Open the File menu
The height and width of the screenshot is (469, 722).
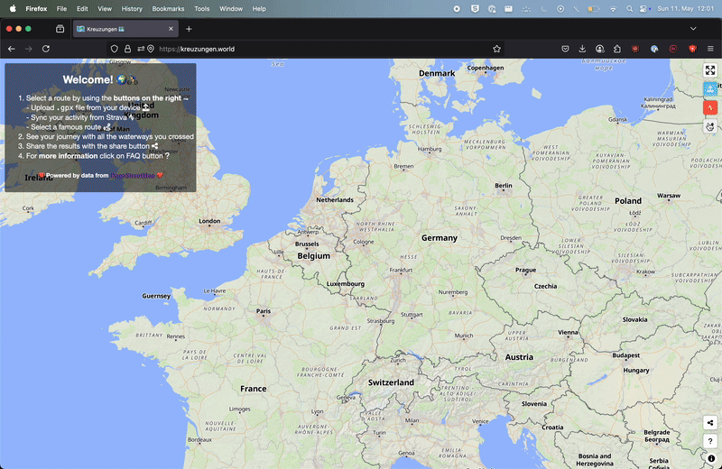(61, 9)
